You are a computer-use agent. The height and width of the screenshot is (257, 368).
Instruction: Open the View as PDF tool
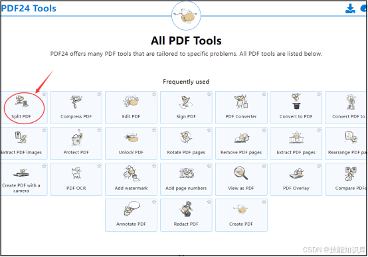[x=241, y=179]
